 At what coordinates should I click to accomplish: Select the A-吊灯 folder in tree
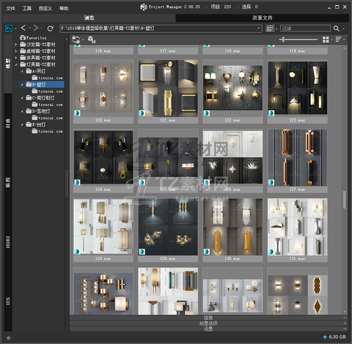coord(39,71)
